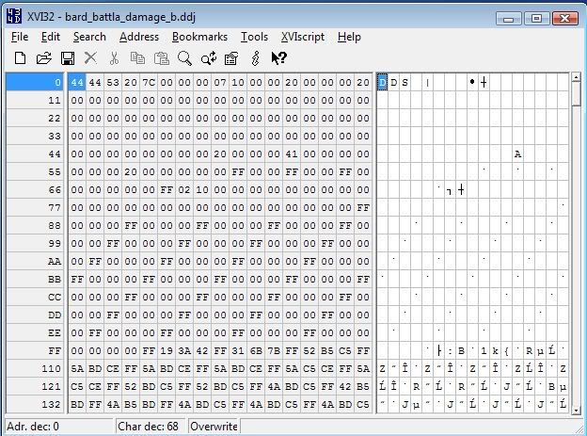
Task: Click the Delete (X) toolbar icon
Action: coord(90,58)
